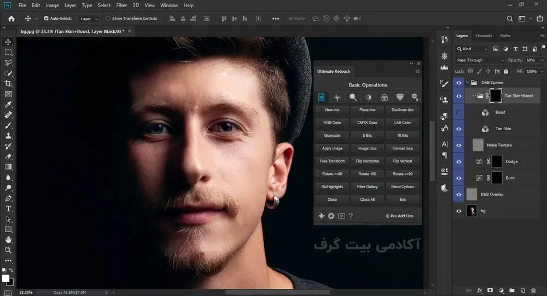Viewport: 547px width, 296px height.
Task: Click the Close All button
Action: tap(368, 200)
